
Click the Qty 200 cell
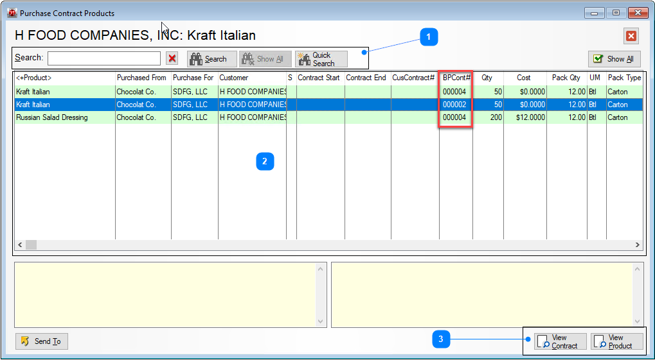pos(489,117)
